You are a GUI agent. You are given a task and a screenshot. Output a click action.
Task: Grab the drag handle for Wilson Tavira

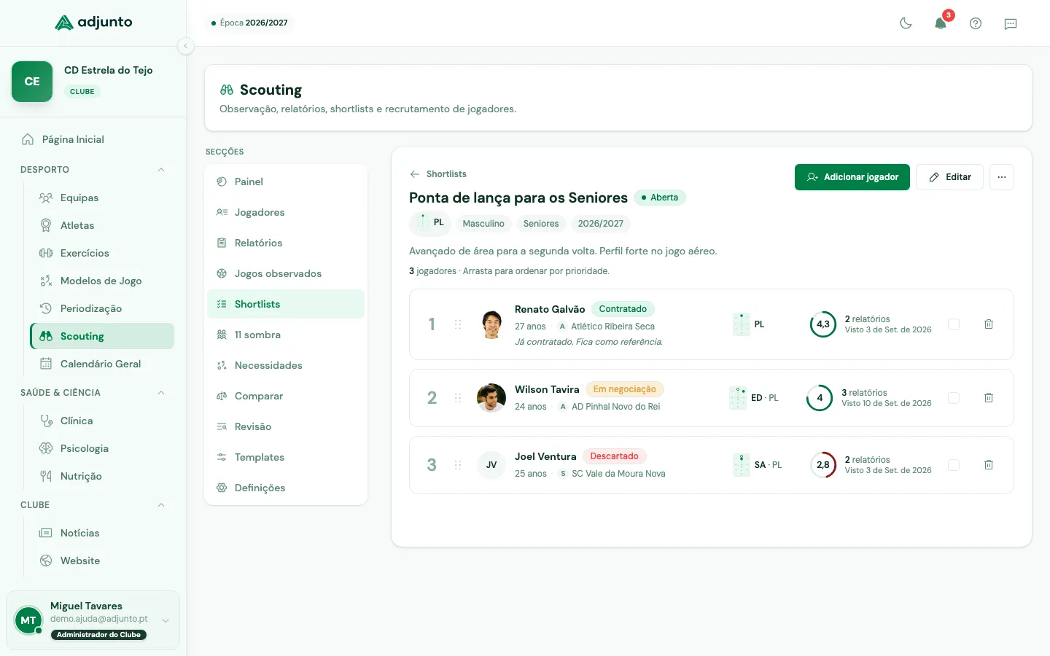[x=458, y=398]
